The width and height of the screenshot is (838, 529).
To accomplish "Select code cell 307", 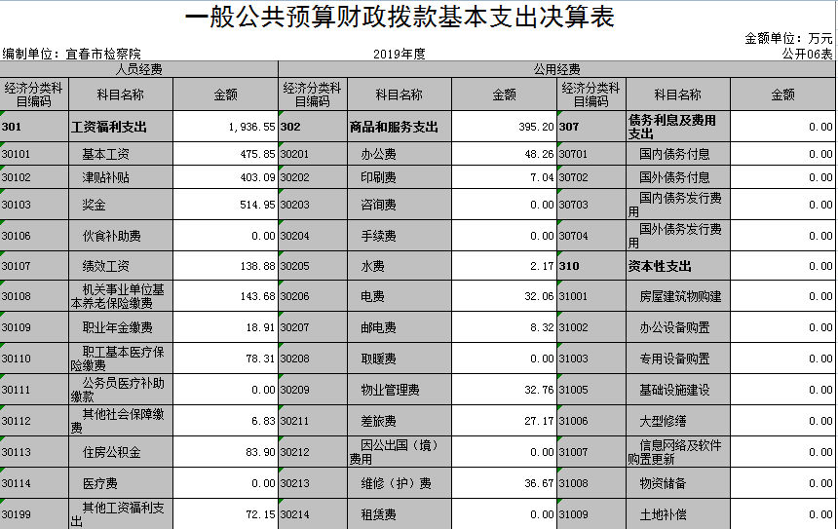I will tap(591, 127).
